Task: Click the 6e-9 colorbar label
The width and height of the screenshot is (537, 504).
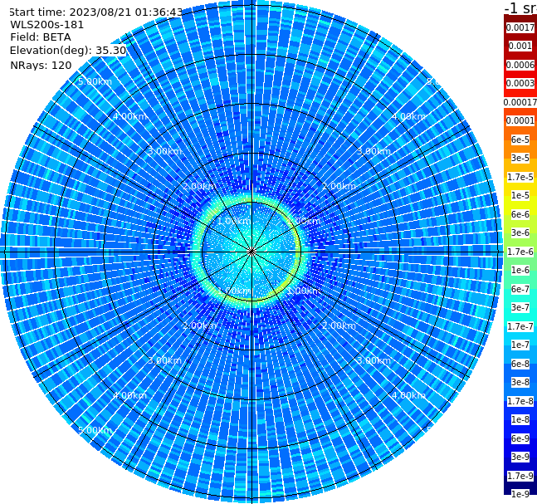Action: [520, 438]
